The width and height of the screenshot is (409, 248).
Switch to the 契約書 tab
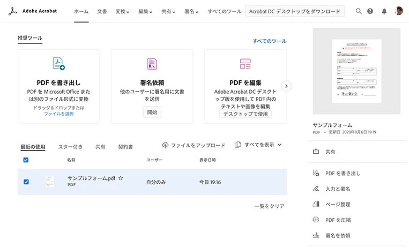click(125, 147)
